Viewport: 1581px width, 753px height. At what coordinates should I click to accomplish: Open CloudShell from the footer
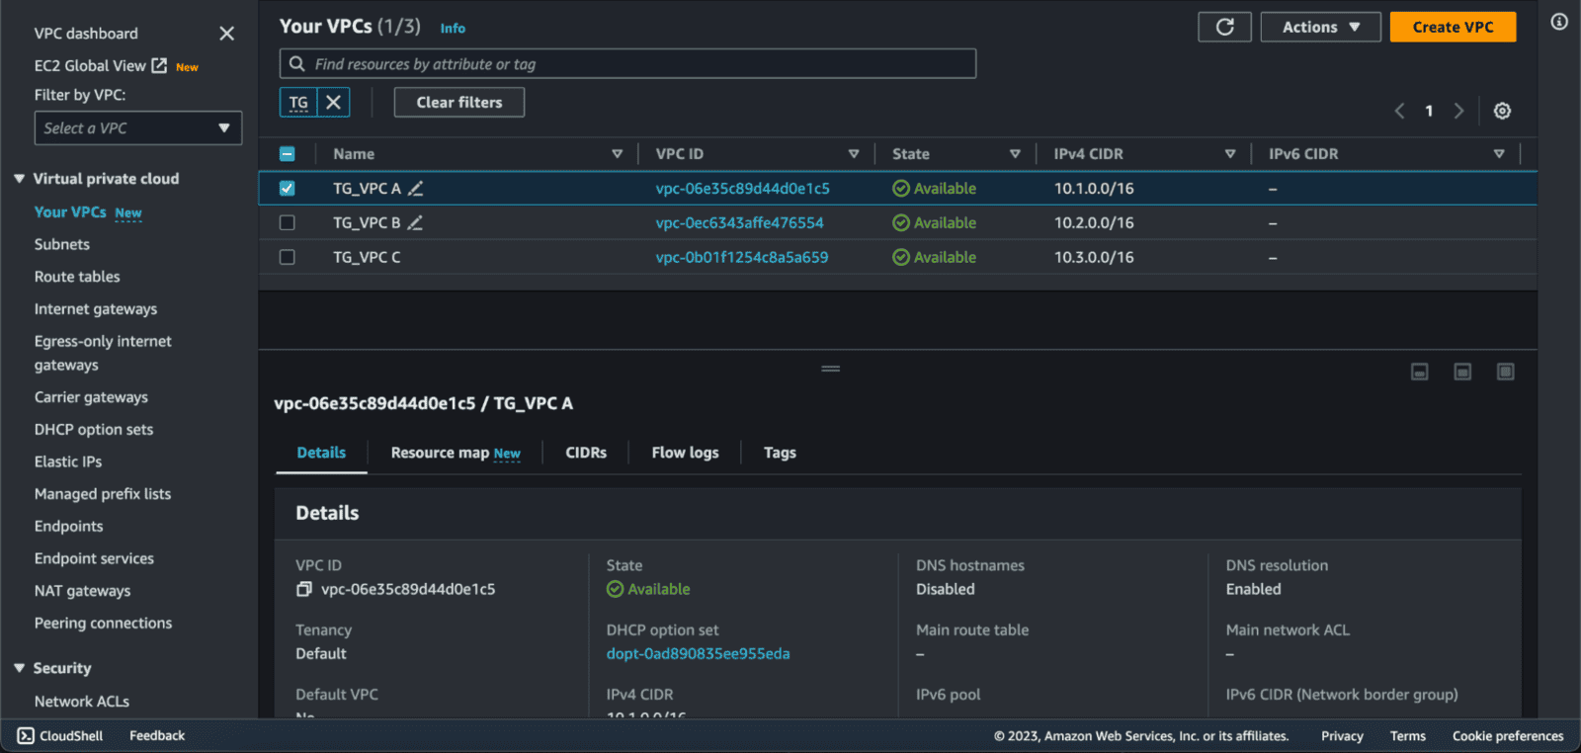[60, 735]
